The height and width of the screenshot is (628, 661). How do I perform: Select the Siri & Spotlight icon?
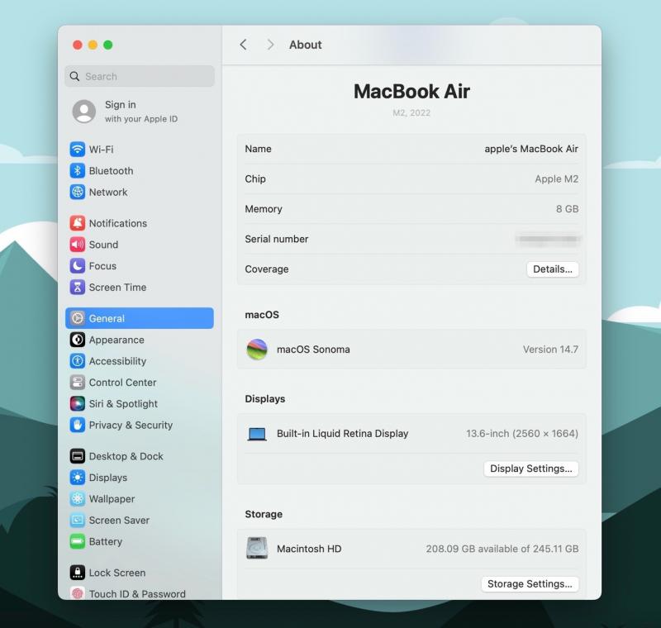point(77,403)
